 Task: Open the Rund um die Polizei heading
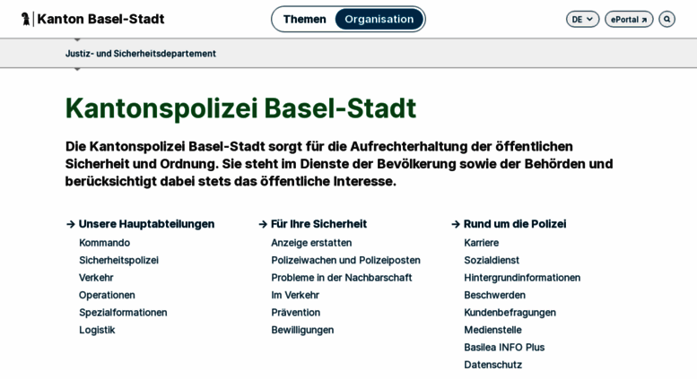(515, 224)
